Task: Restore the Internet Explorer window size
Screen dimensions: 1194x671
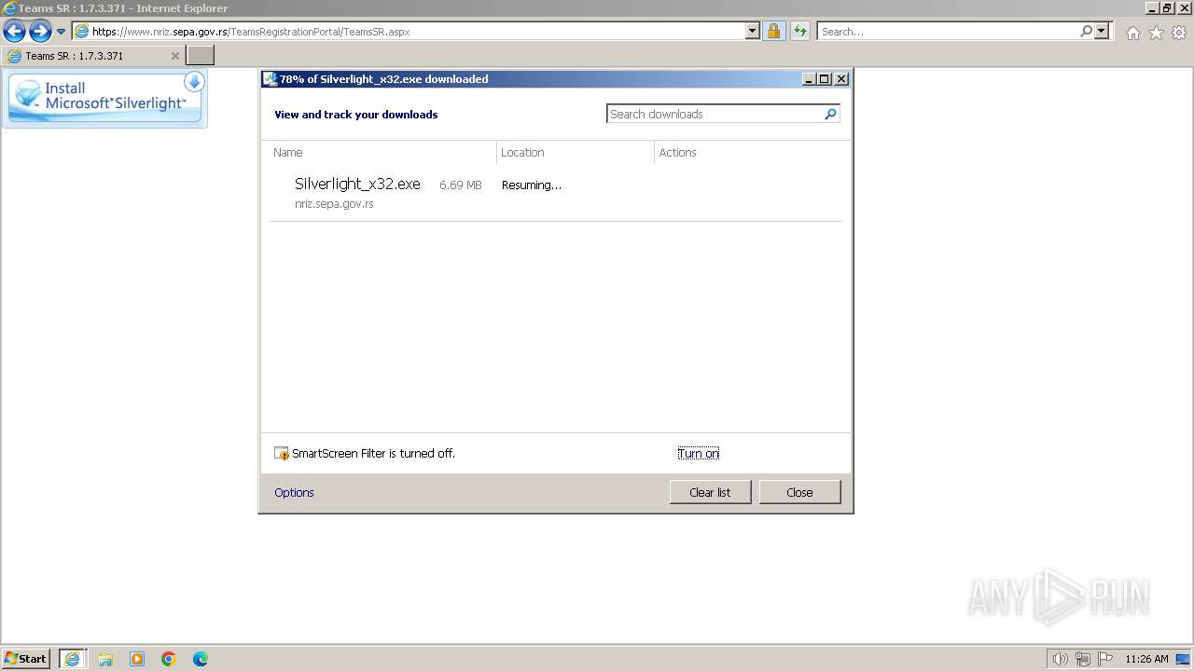Action: (x=1167, y=8)
